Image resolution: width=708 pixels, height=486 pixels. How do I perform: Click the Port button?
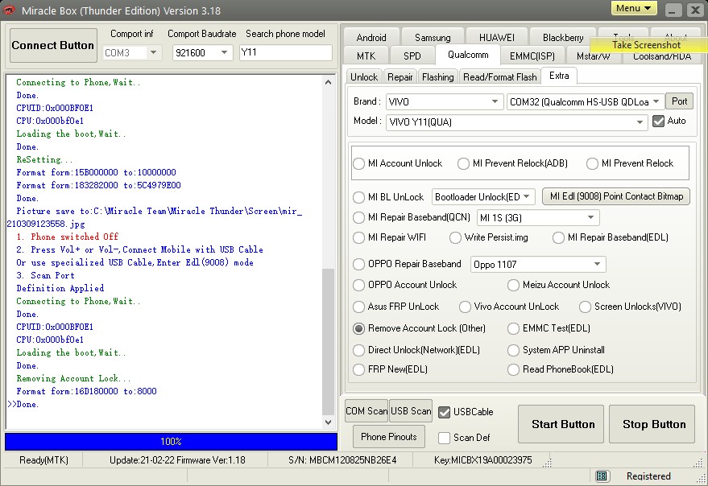679,101
